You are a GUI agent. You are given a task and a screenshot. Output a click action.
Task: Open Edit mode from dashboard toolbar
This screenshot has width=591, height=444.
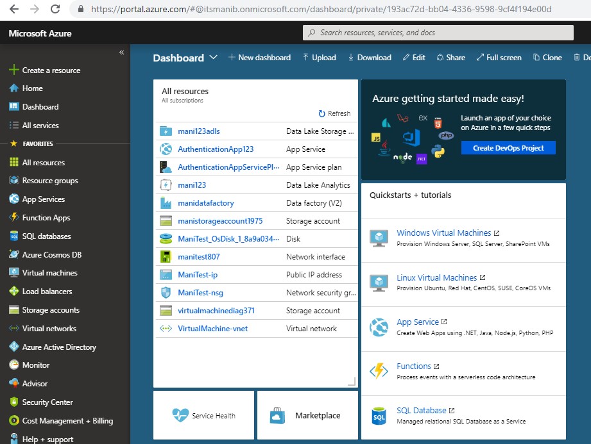click(414, 57)
